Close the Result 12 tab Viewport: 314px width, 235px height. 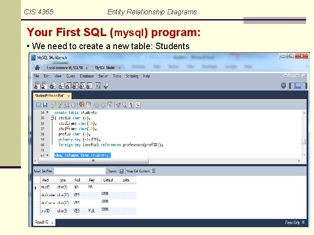(x=52, y=223)
